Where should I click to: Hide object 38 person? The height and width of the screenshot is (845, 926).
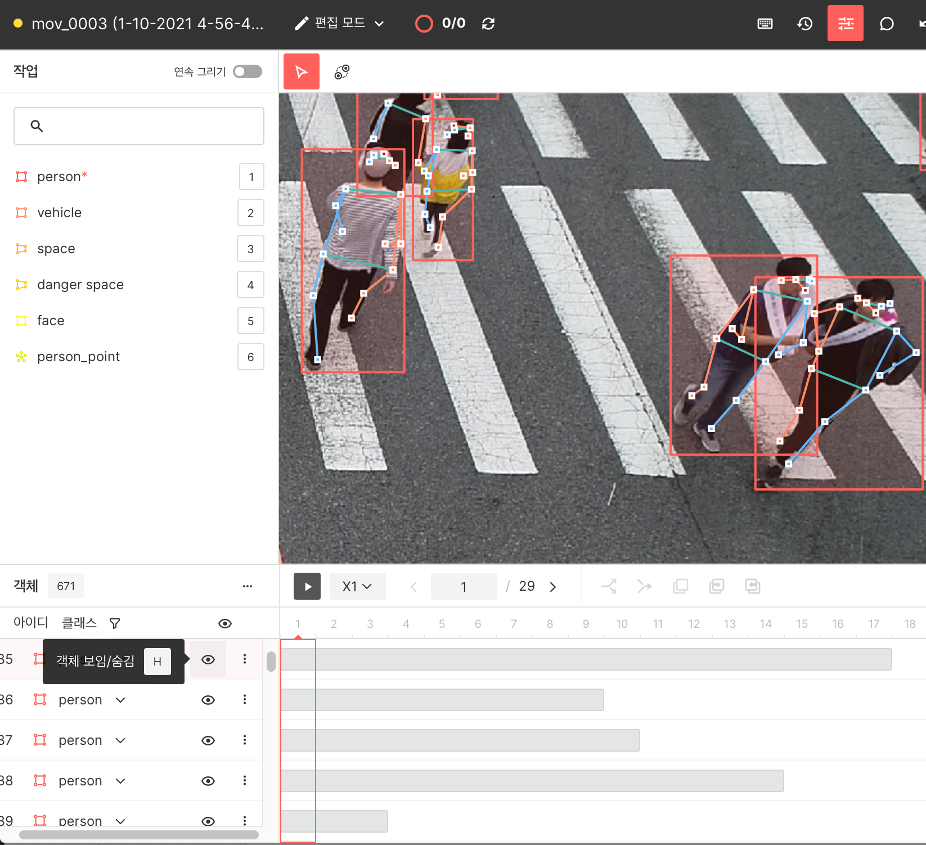coord(208,781)
